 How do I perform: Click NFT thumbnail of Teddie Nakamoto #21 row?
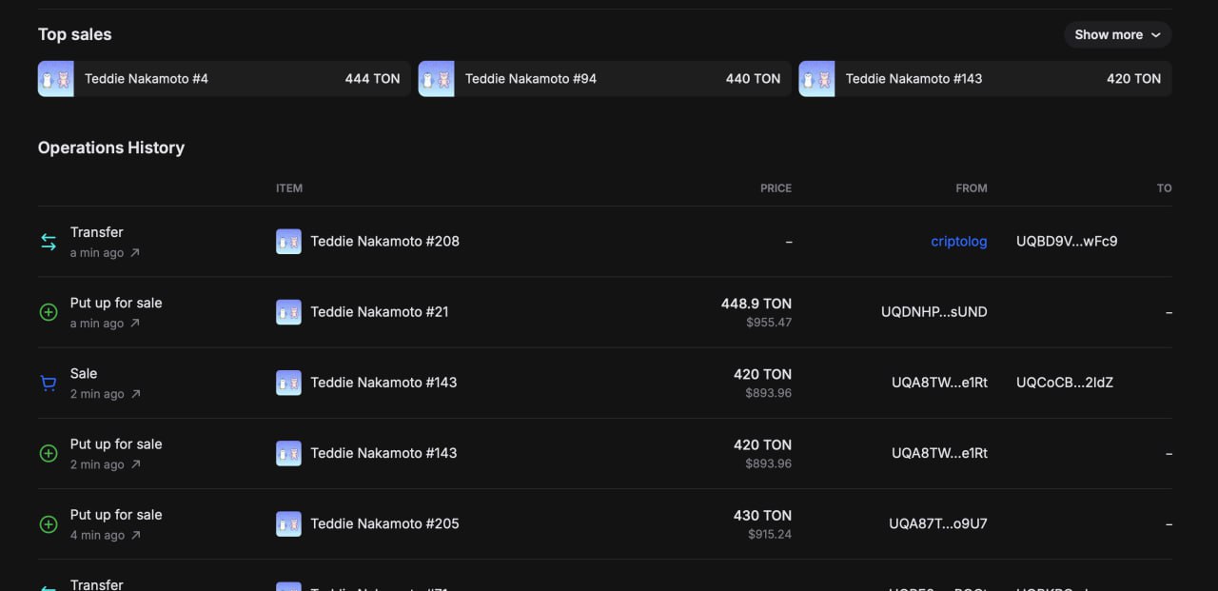[x=288, y=312]
